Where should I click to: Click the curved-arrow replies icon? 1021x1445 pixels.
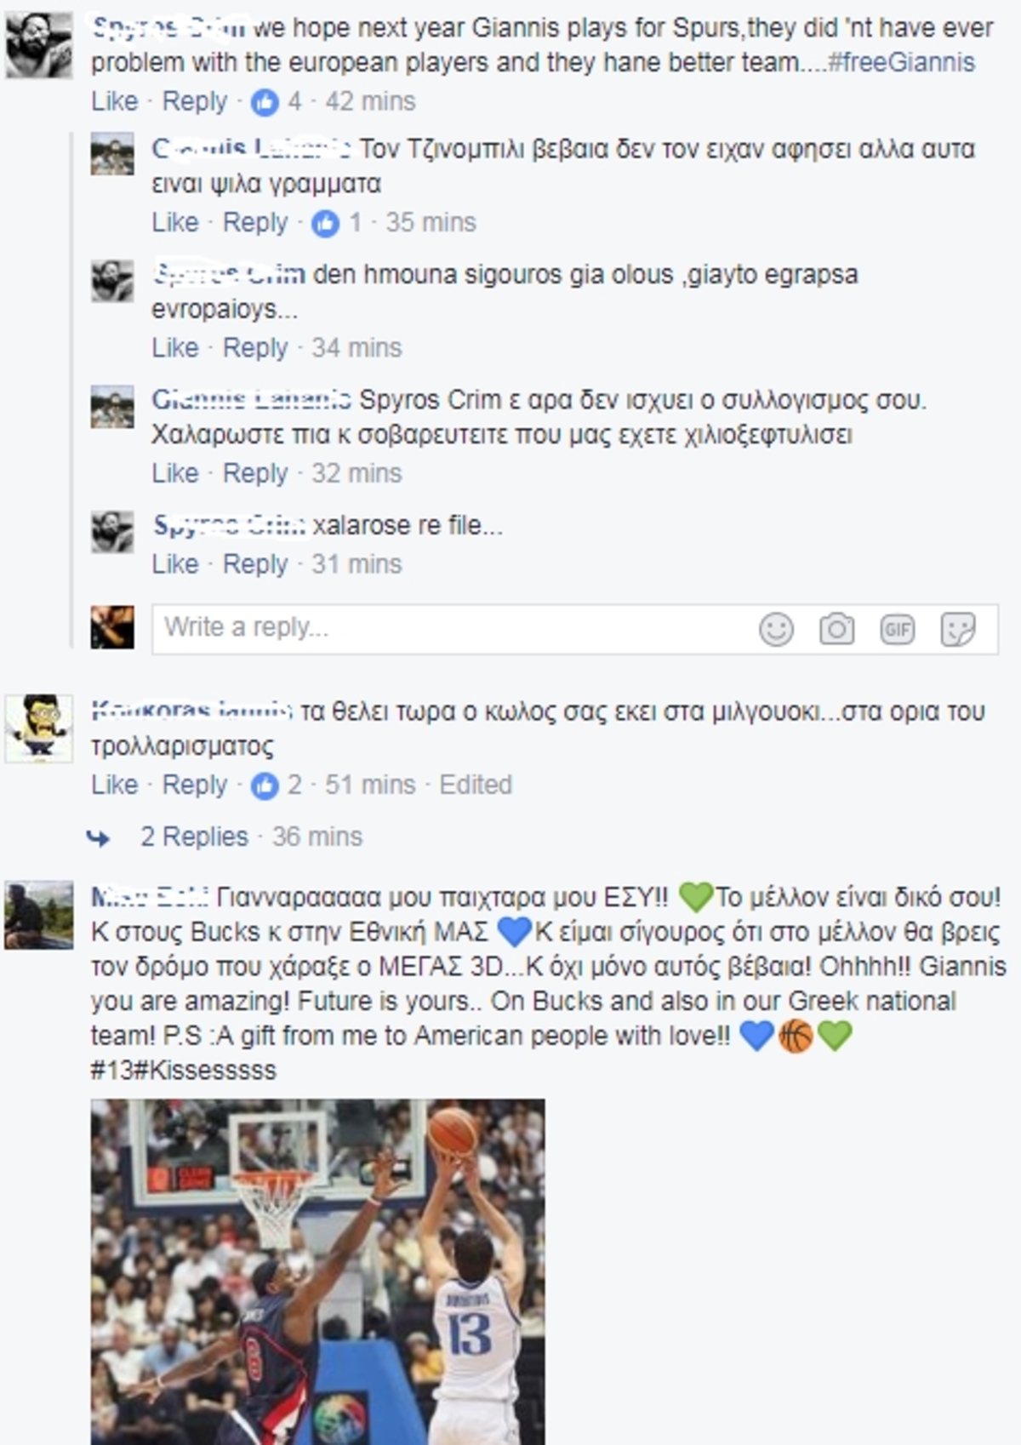coord(99,839)
